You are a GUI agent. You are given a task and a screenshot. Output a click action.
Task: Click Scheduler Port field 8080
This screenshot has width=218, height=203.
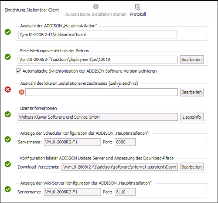pos(125,142)
